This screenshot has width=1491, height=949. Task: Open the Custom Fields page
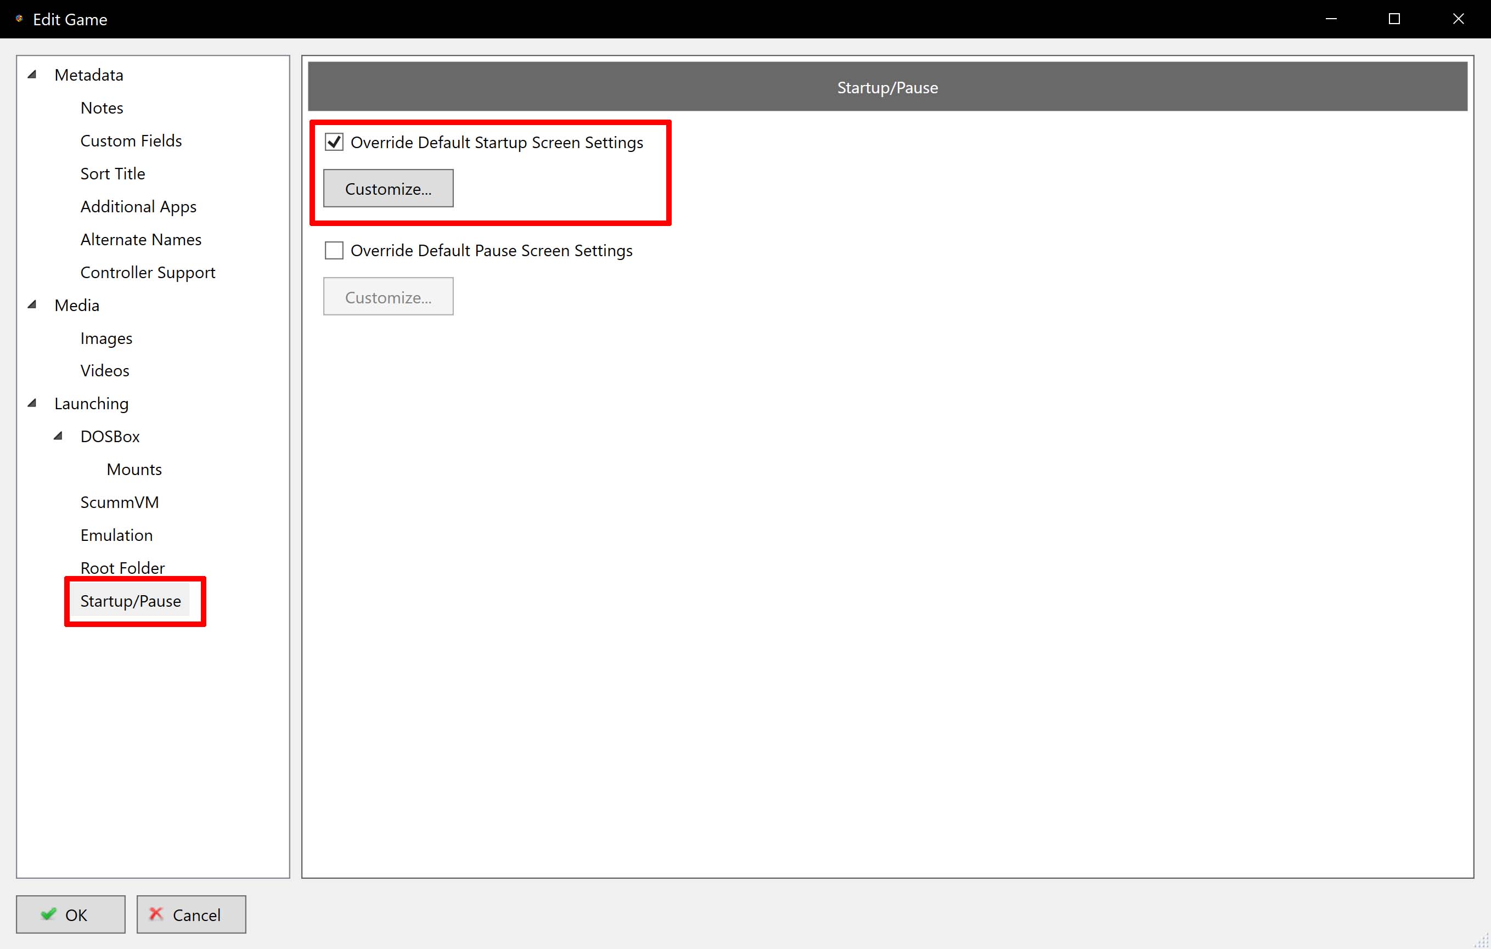pos(131,140)
